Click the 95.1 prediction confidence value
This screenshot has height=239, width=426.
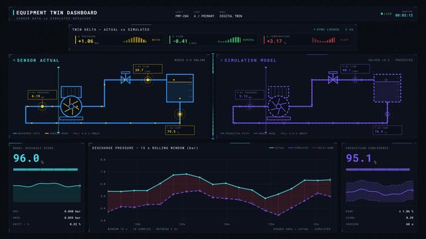click(x=359, y=158)
